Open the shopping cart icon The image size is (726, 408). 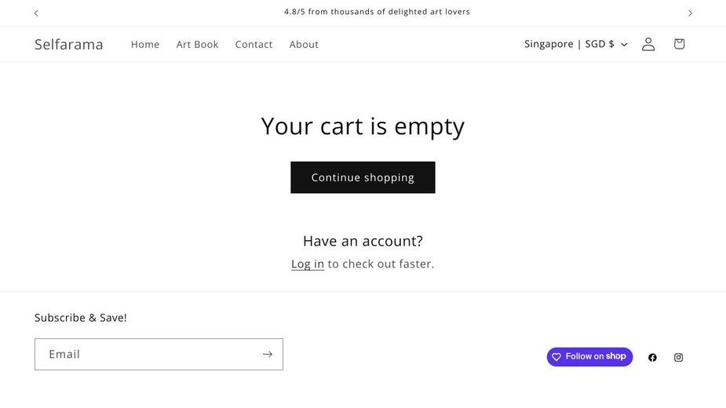(x=679, y=44)
